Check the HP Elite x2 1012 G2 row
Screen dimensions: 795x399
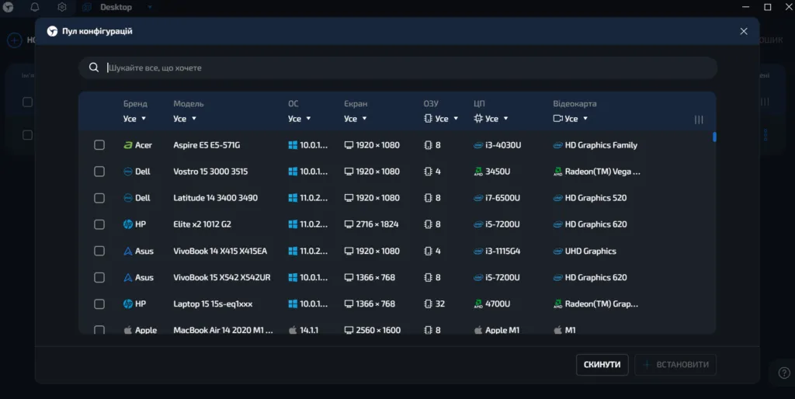pos(99,224)
